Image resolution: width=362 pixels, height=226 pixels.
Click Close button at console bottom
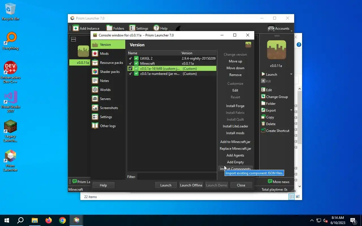pos(241,185)
